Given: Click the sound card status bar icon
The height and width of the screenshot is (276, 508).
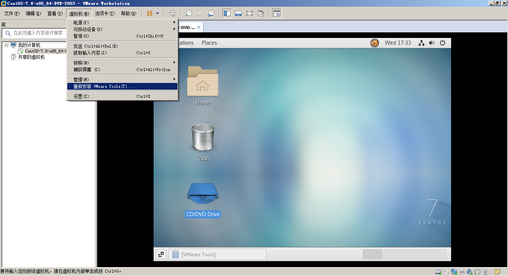Looking at the screenshot, I should point(470,272).
